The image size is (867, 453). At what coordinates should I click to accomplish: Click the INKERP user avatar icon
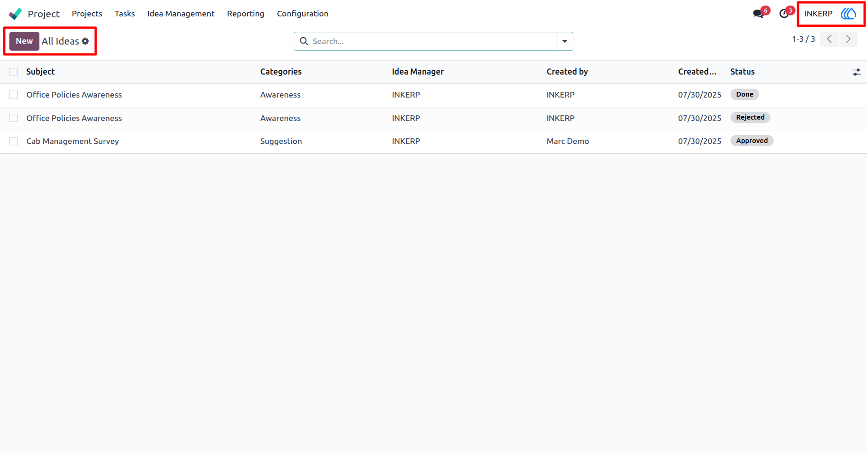click(848, 14)
